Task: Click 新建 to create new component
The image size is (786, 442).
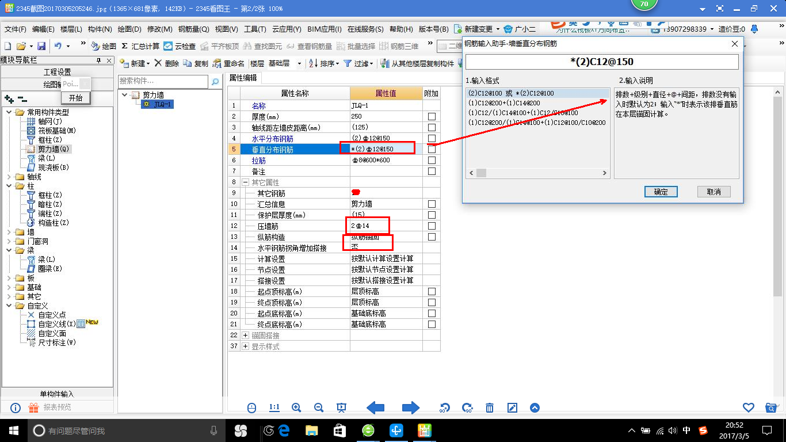Action: tap(135, 63)
